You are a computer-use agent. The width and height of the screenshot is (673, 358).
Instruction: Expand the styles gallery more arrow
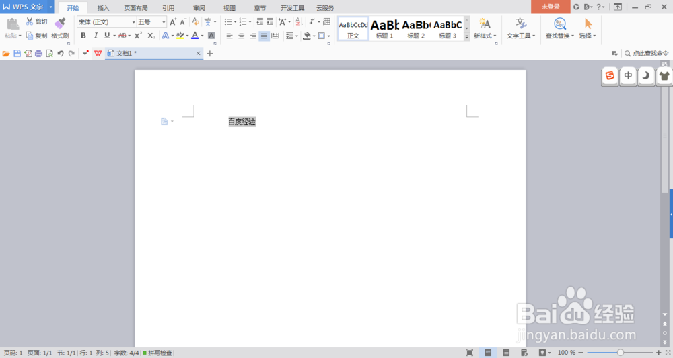click(x=466, y=37)
